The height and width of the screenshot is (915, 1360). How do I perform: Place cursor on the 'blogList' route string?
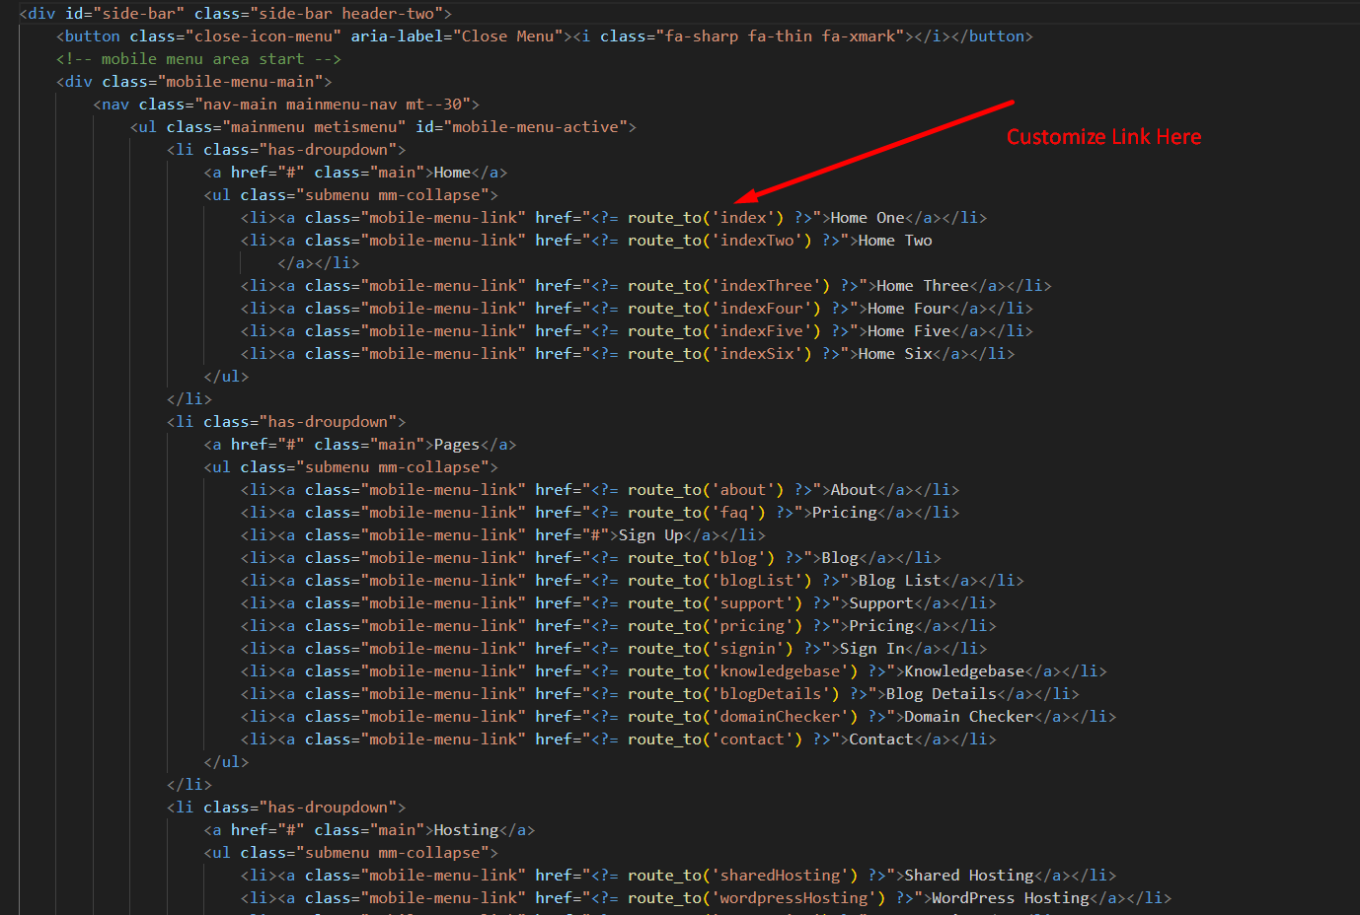click(757, 581)
